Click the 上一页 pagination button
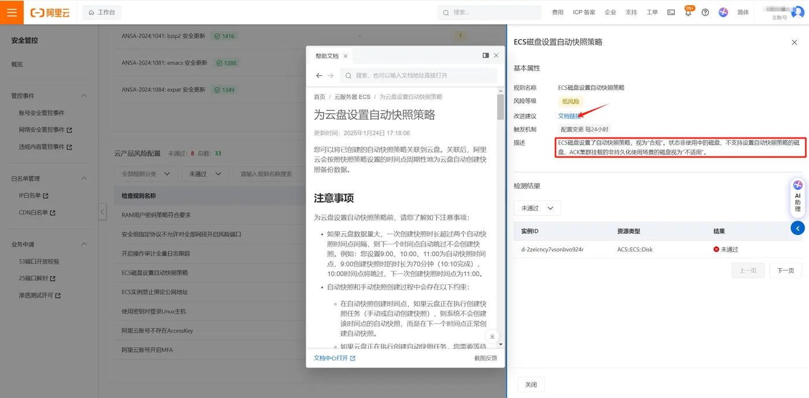Viewport: 809px width, 398px height. (748, 270)
